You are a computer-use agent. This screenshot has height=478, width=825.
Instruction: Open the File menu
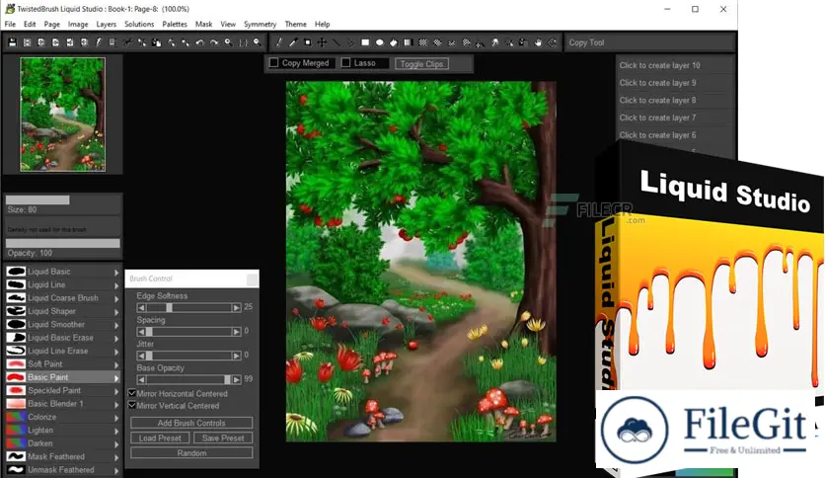tap(10, 25)
